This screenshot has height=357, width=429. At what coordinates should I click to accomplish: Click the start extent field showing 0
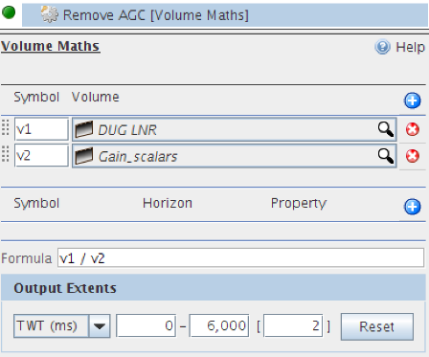146,325
